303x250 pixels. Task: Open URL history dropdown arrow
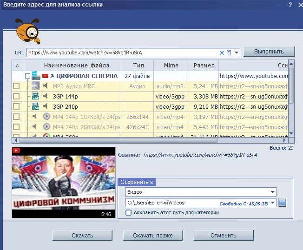point(237,53)
